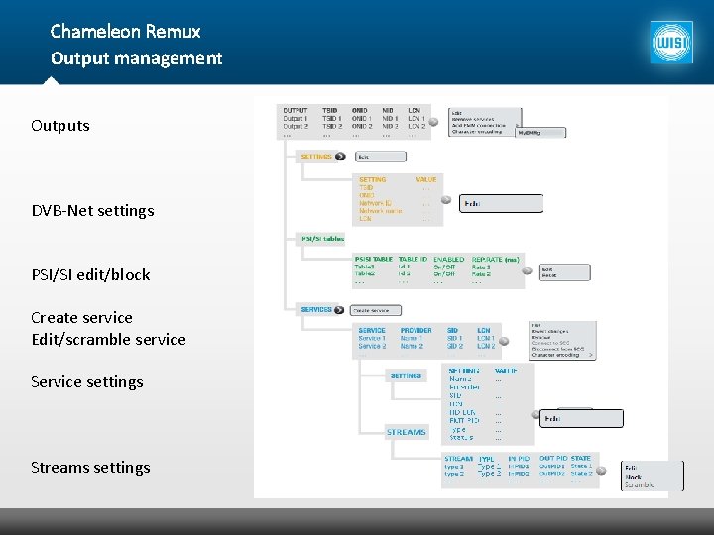Select the green PSI/SI tables tree node
The height and width of the screenshot is (535, 714).
322,239
